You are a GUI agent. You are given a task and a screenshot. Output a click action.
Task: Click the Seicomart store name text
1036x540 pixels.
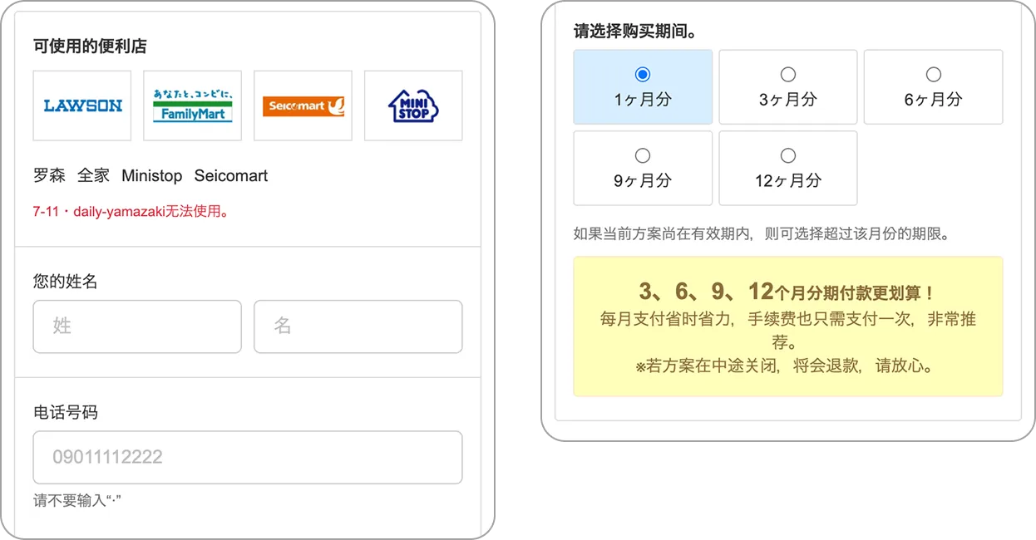(x=231, y=175)
